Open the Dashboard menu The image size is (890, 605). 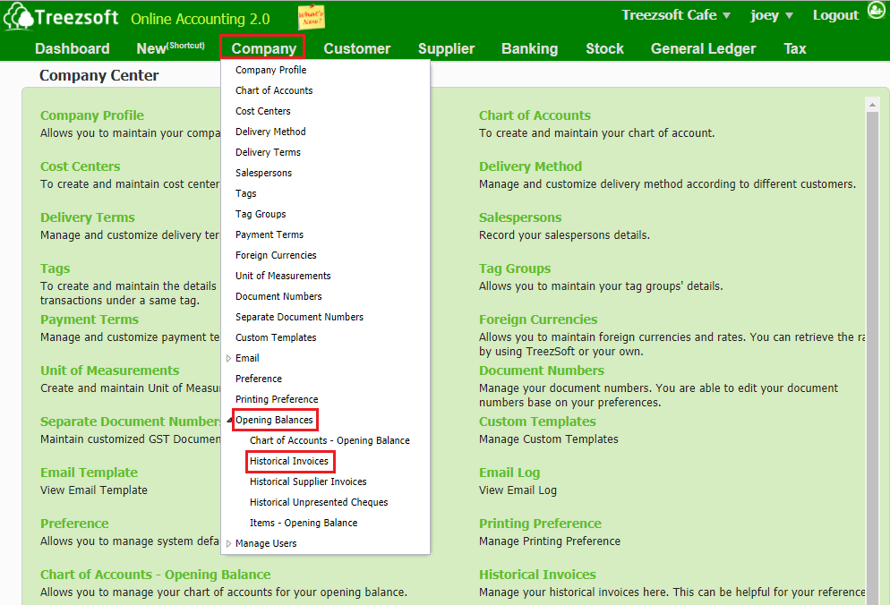(x=73, y=49)
